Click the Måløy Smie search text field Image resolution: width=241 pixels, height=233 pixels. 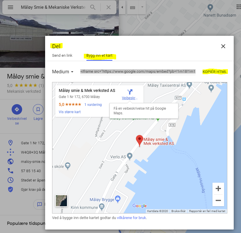coord(53,7)
